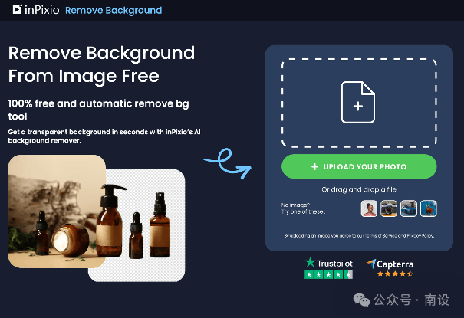The width and height of the screenshot is (464, 318).
Task: Click the add-file icon in the drop zone
Action: pos(358,102)
